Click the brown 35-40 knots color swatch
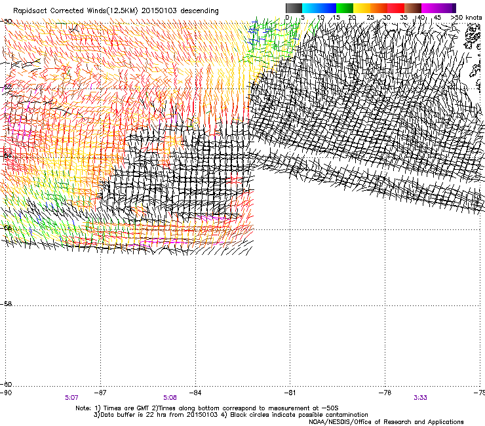 [413, 8]
